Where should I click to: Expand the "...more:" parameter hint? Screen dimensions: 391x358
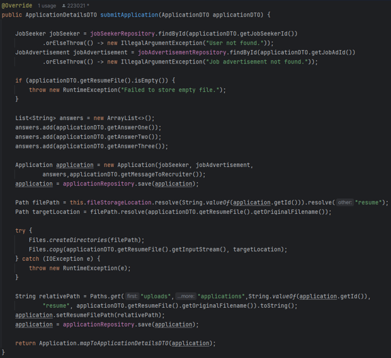(x=186, y=296)
